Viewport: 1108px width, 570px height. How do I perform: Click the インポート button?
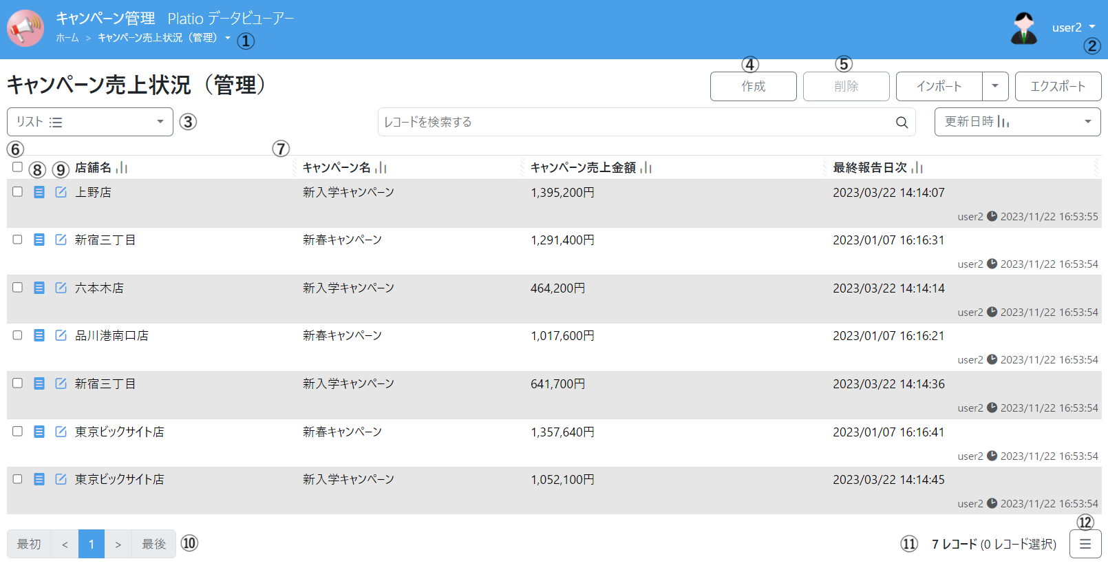(x=939, y=86)
